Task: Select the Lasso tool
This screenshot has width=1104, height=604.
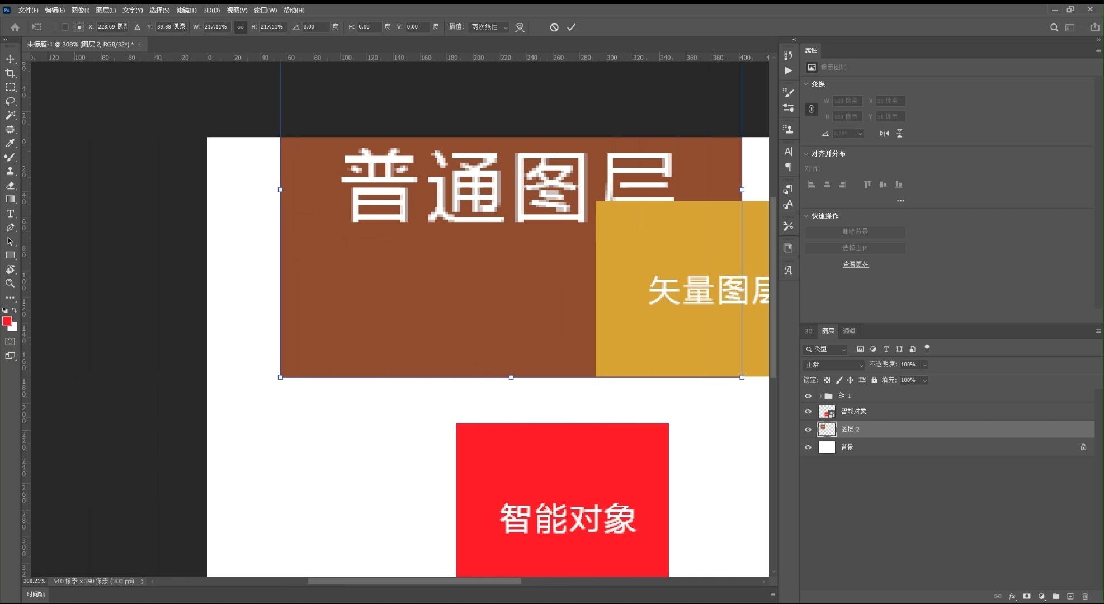Action: 10,101
